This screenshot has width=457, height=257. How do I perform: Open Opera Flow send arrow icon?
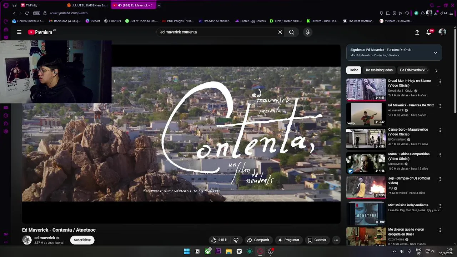point(401,13)
